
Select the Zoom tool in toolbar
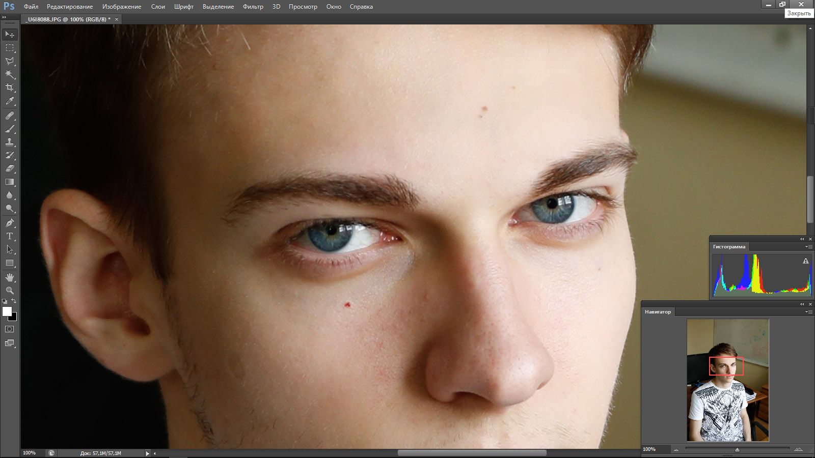10,291
